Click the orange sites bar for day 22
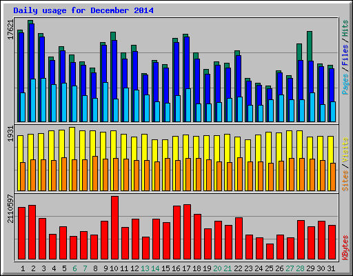The height and width of the screenshot is (276, 353). tap(240, 174)
